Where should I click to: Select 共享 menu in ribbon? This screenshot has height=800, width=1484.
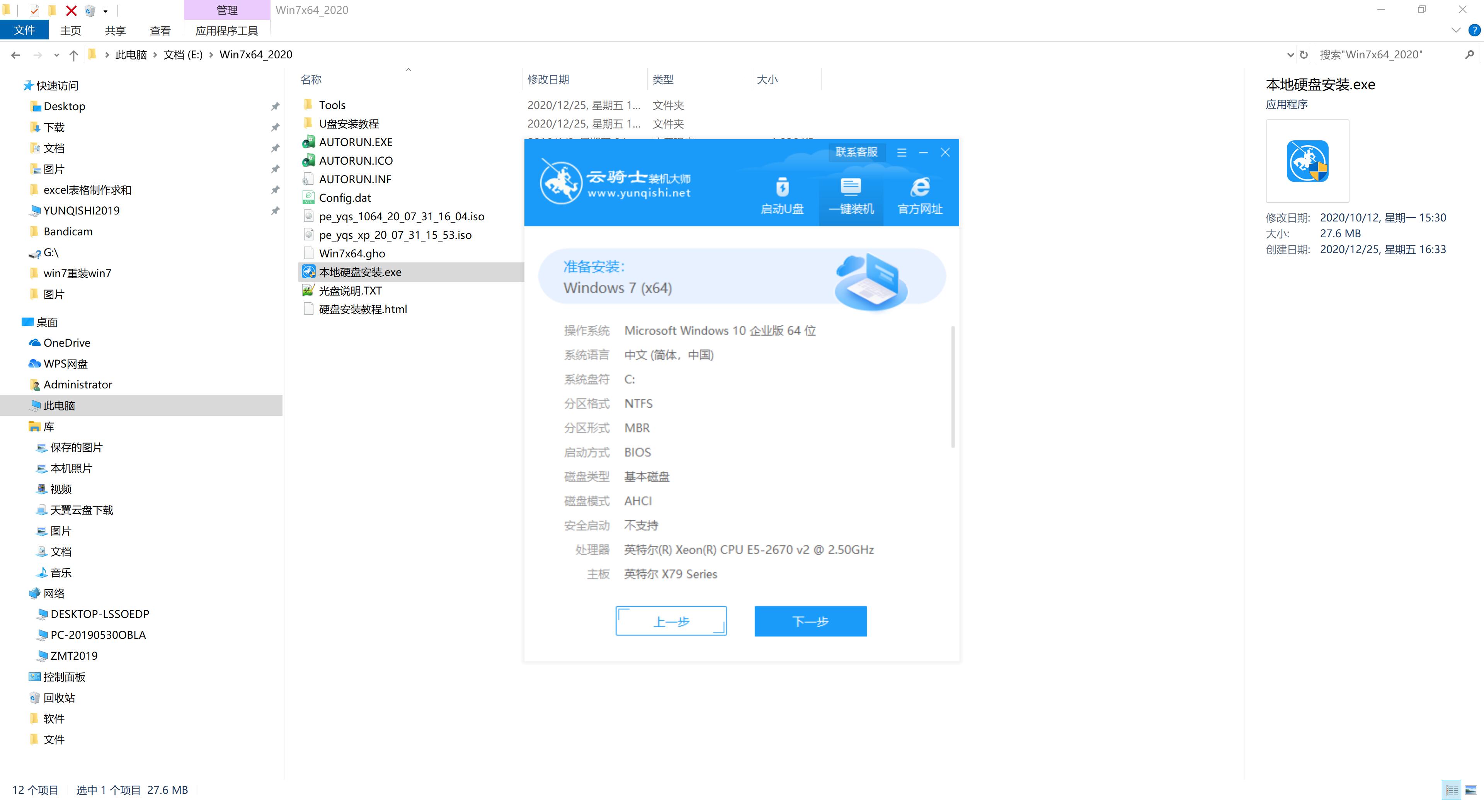click(x=115, y=31)
